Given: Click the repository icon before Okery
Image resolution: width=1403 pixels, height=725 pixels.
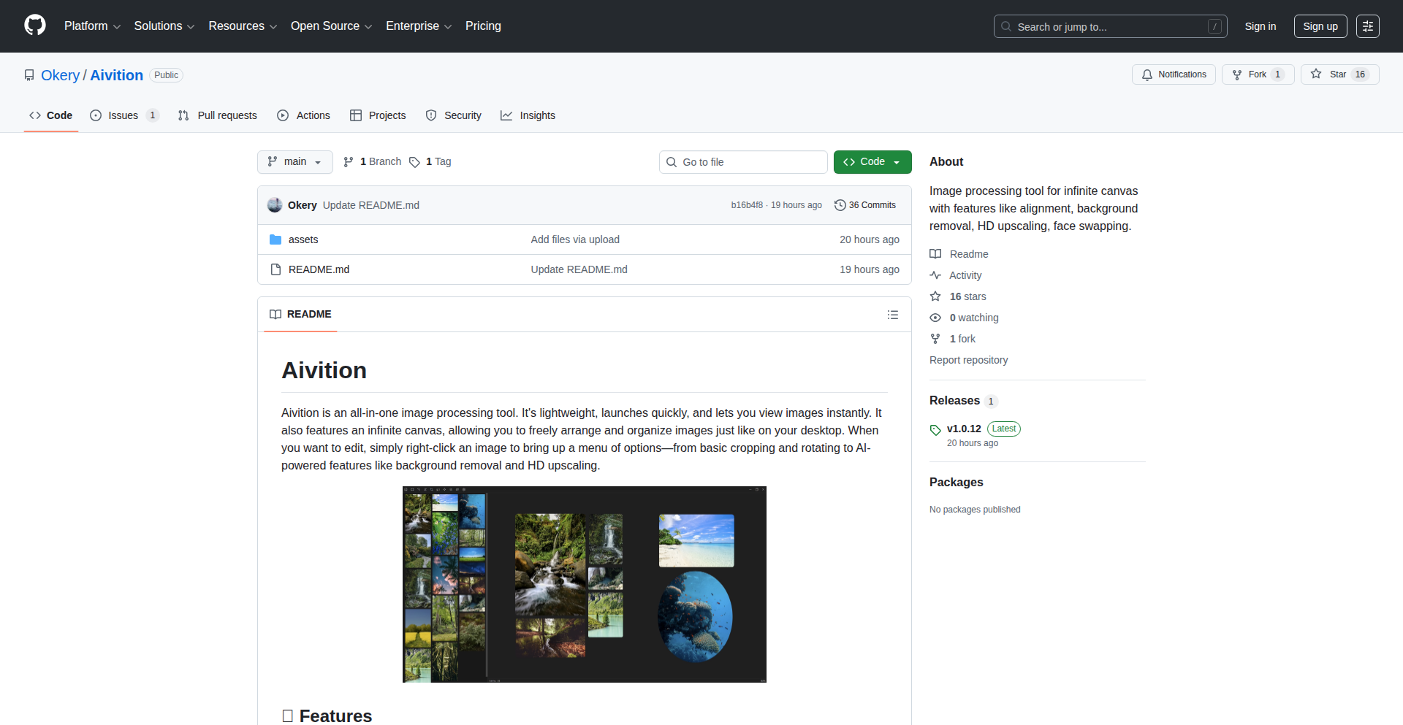Looking at the screenshot, I should tap(29, 75).
